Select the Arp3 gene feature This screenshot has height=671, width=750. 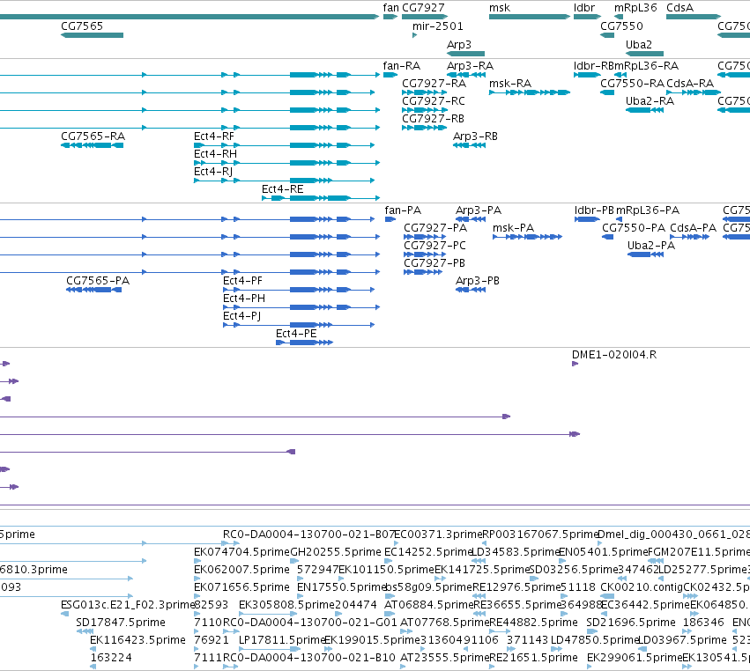click(x=465, y=53)
